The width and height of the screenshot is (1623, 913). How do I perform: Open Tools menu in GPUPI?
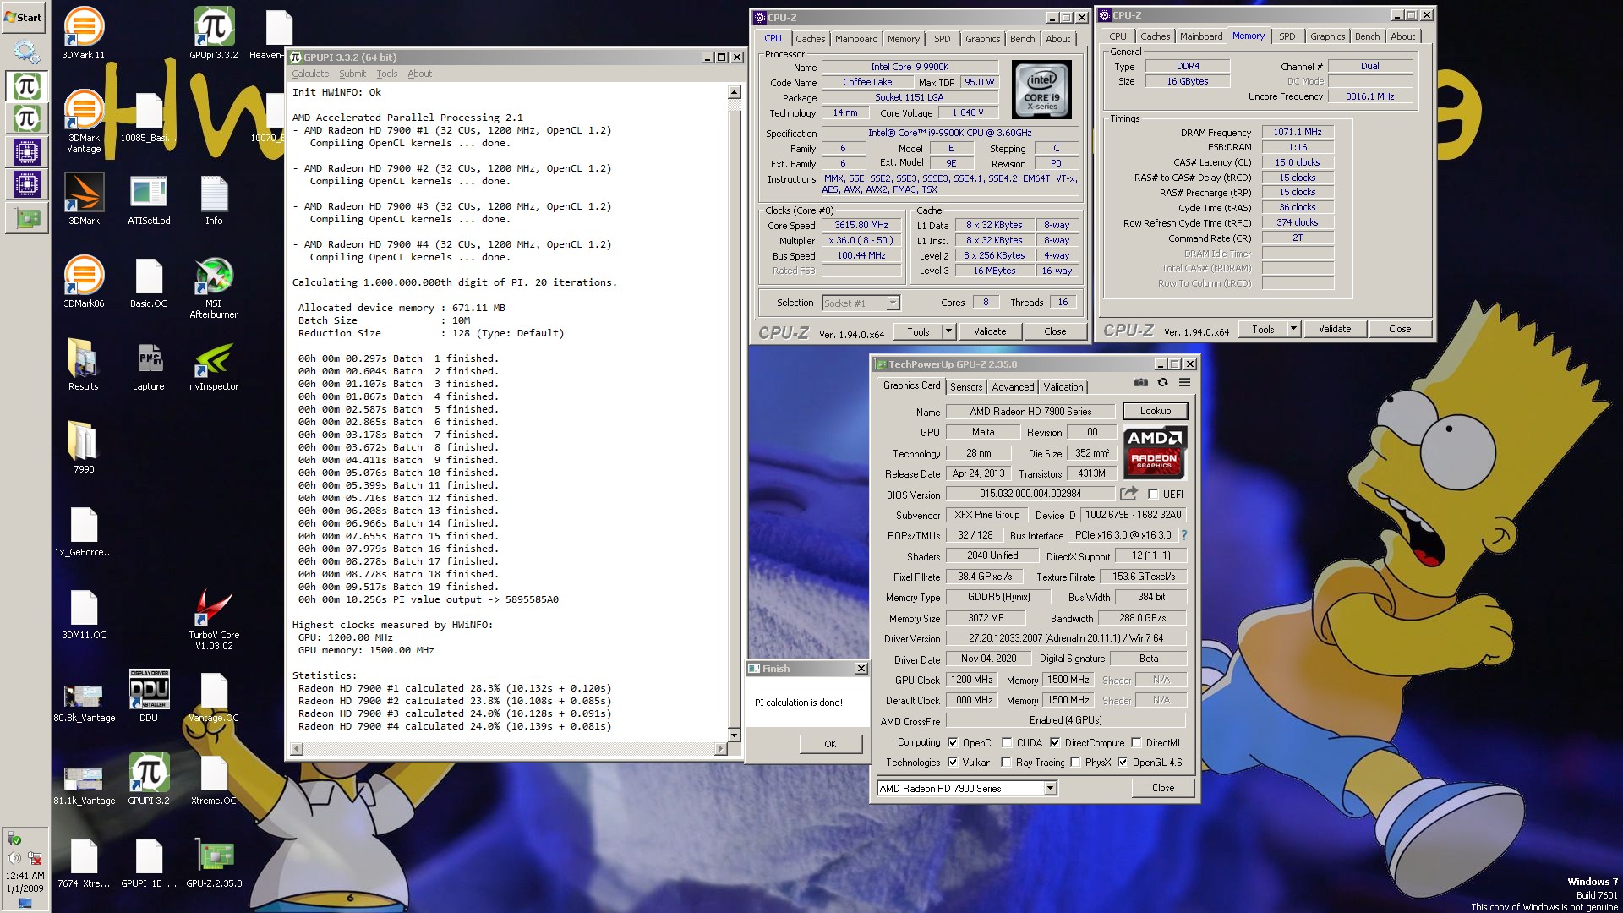(387, 74)
